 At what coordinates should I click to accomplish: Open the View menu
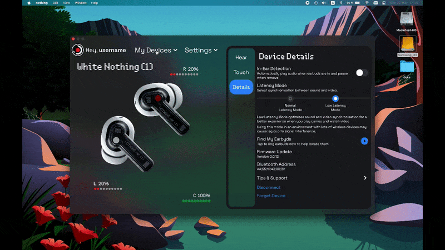point(66,3)
